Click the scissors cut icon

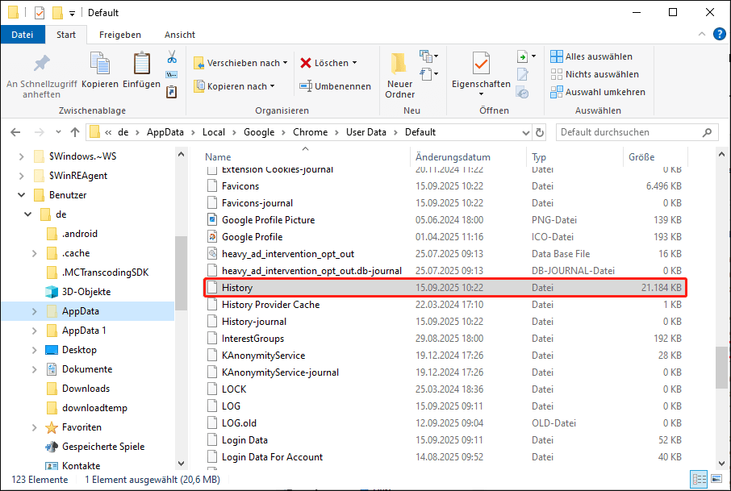[x=172, y=57]
